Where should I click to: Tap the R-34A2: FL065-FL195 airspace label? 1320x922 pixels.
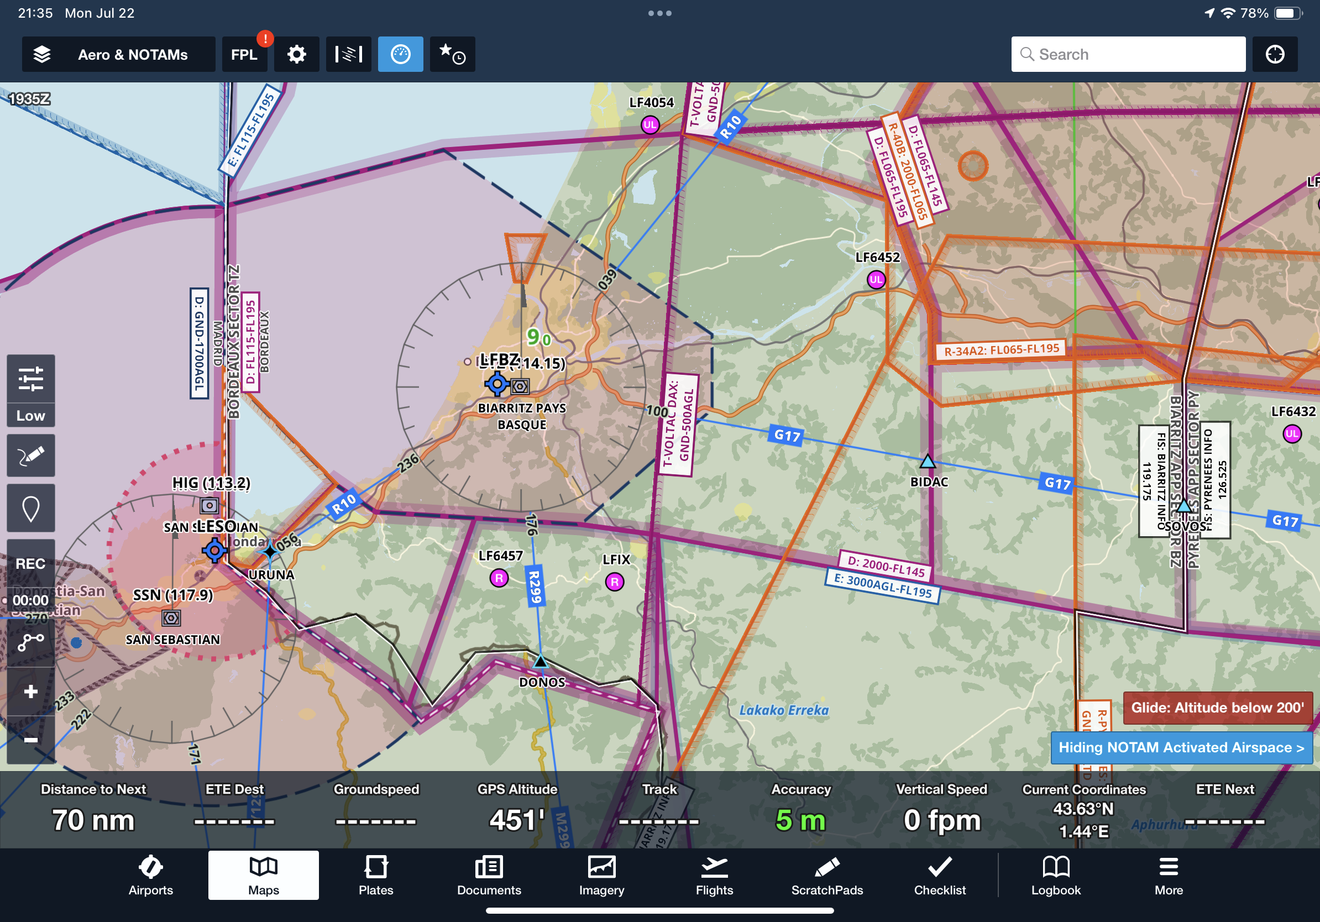click(x=1001, y=349)
